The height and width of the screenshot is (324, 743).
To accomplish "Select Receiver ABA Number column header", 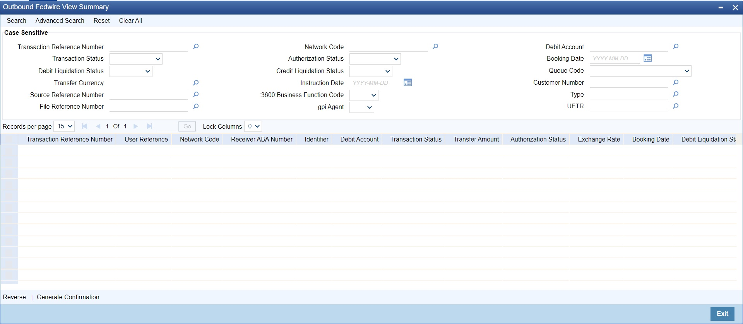I will (x=262, y=139).
